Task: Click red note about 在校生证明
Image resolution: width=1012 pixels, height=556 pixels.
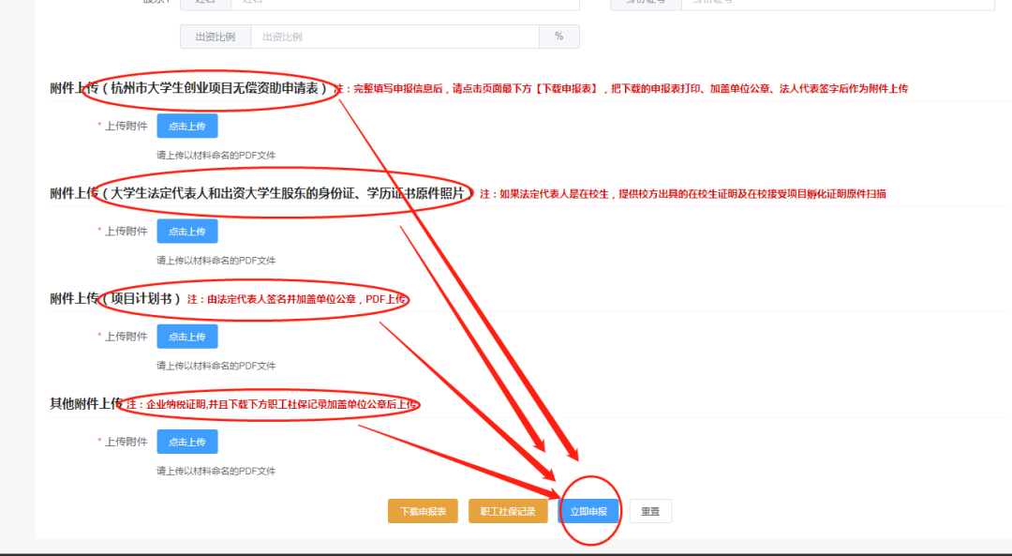Action: coord(683,194)
